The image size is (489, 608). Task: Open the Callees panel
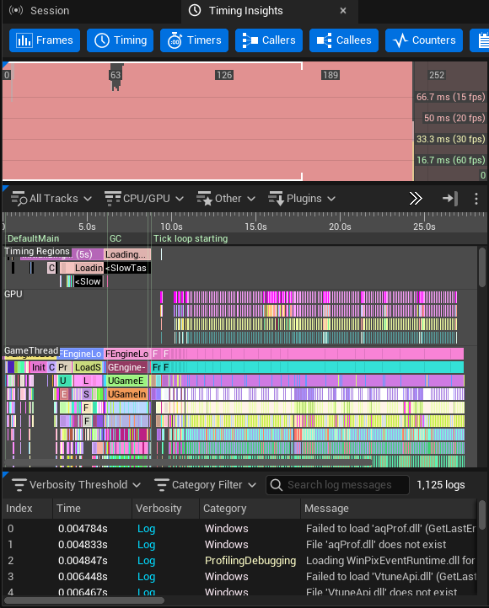pyautogui.click(x=344, y=40)
